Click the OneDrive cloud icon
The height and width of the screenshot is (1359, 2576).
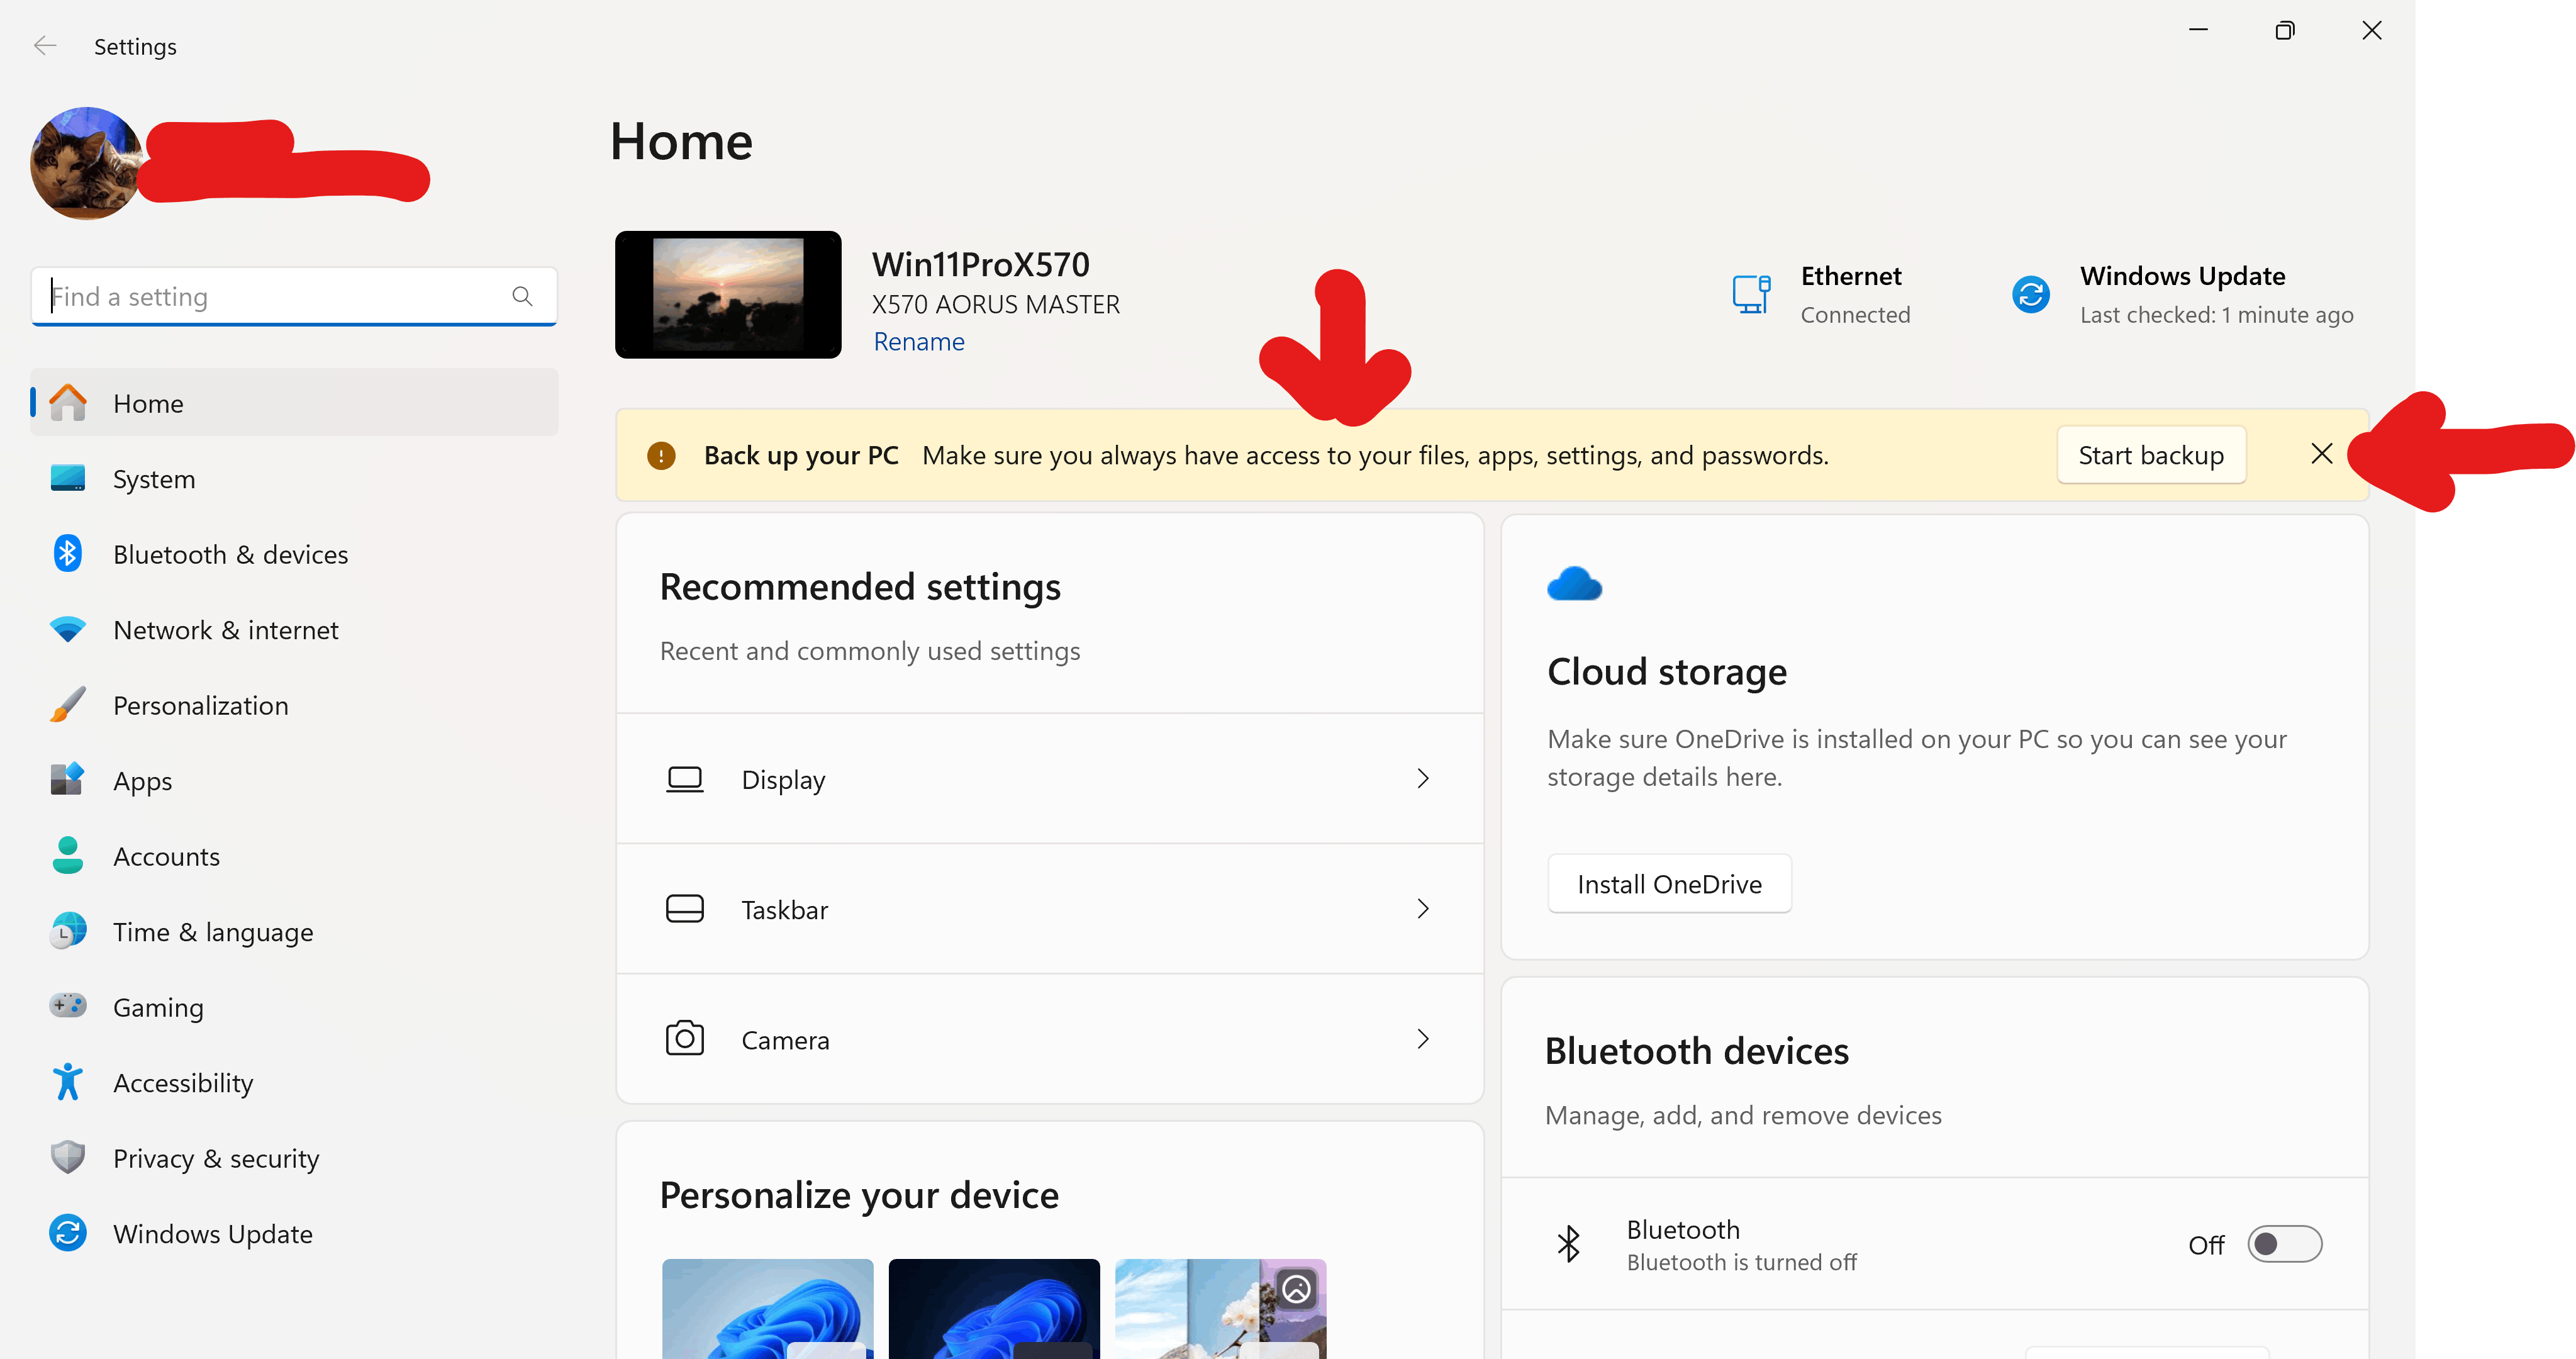tap(1575, 584)
